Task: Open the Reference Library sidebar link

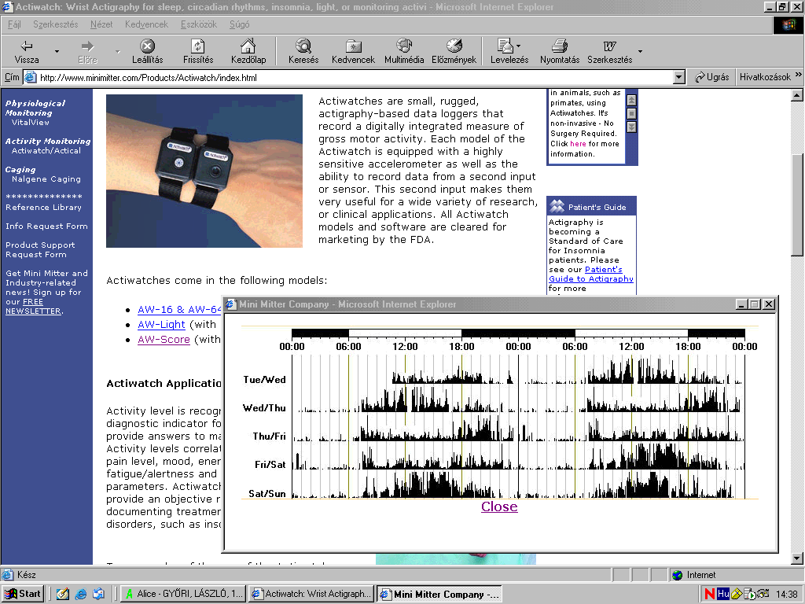Action: click(44, 207)
